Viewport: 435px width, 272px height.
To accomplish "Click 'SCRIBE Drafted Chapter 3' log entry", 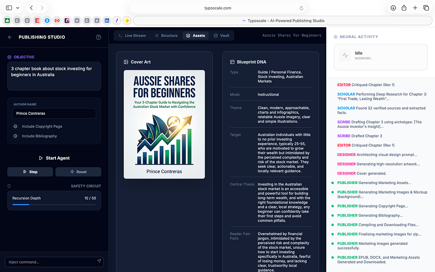I will coord(359,136).
